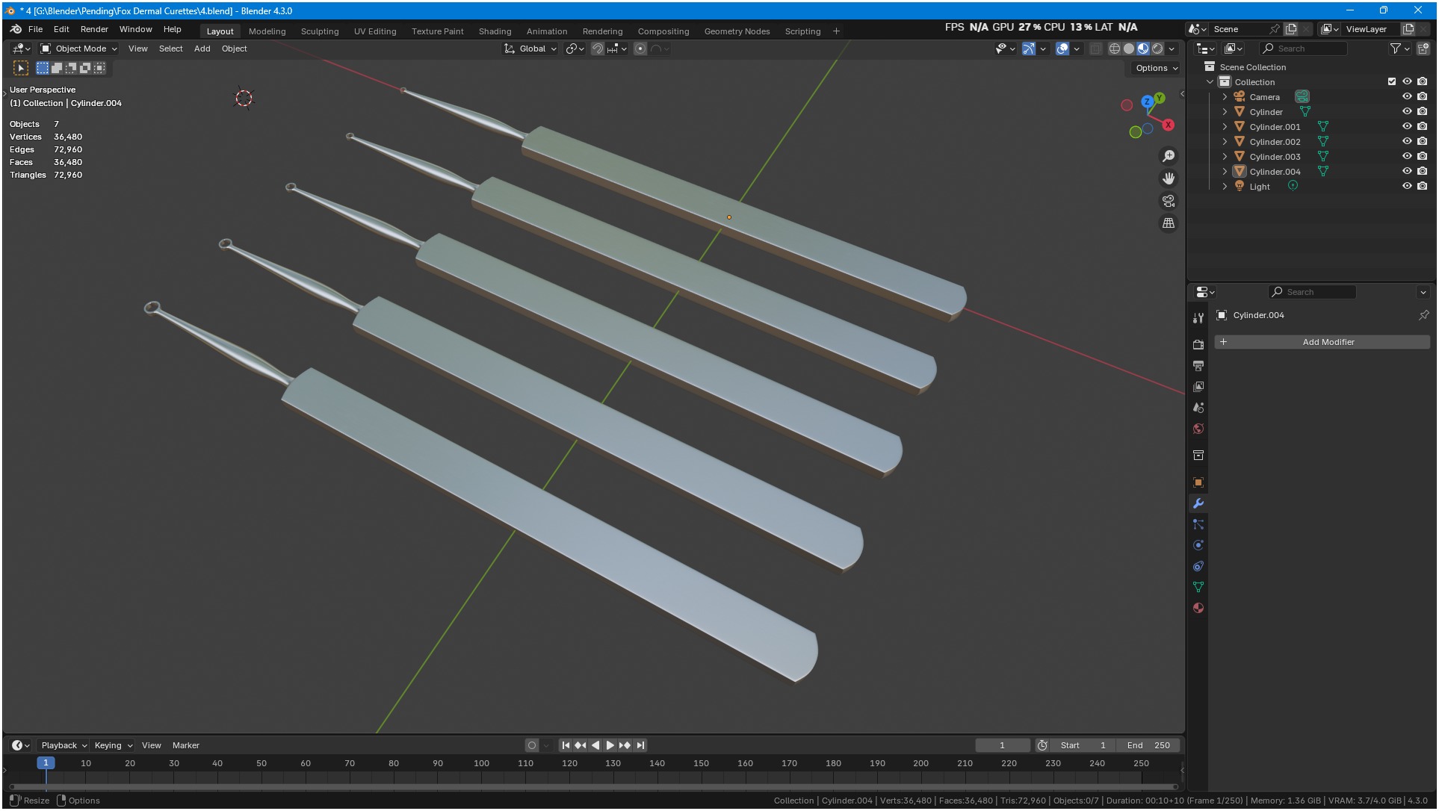Open the timeline Playback dropdown
1439x811 pixels.
[x=64, y=745]
